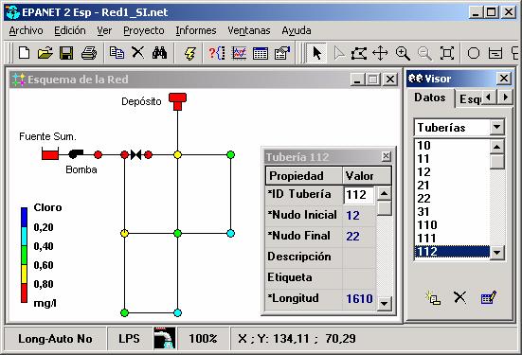Click property editor scroll up arrow
Screen dimensions: 522x355
[x=385, y=193]
